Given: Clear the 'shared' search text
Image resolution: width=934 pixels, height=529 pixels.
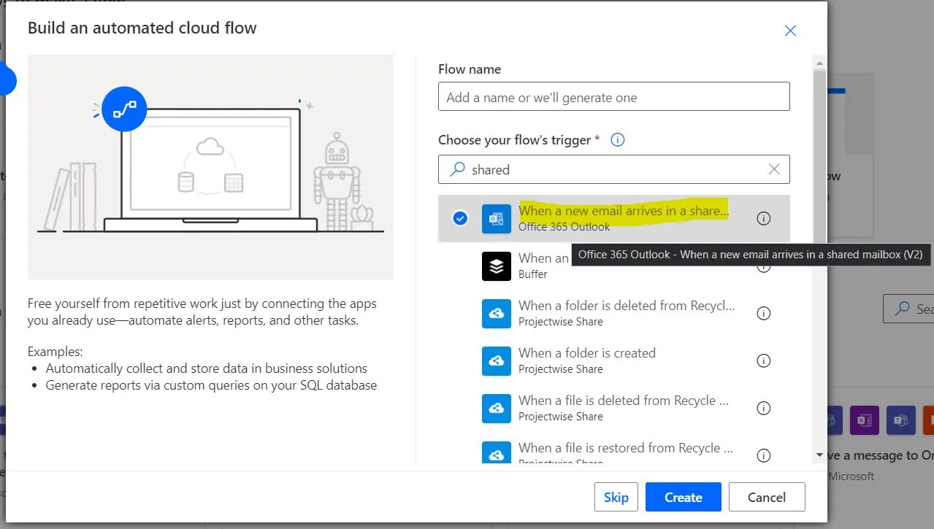Looking at the screenshot, I should [x=774, y=169].
